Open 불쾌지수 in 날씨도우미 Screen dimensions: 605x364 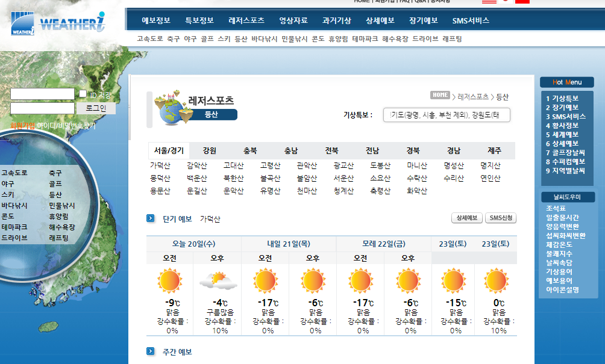(x=559, y=254)
